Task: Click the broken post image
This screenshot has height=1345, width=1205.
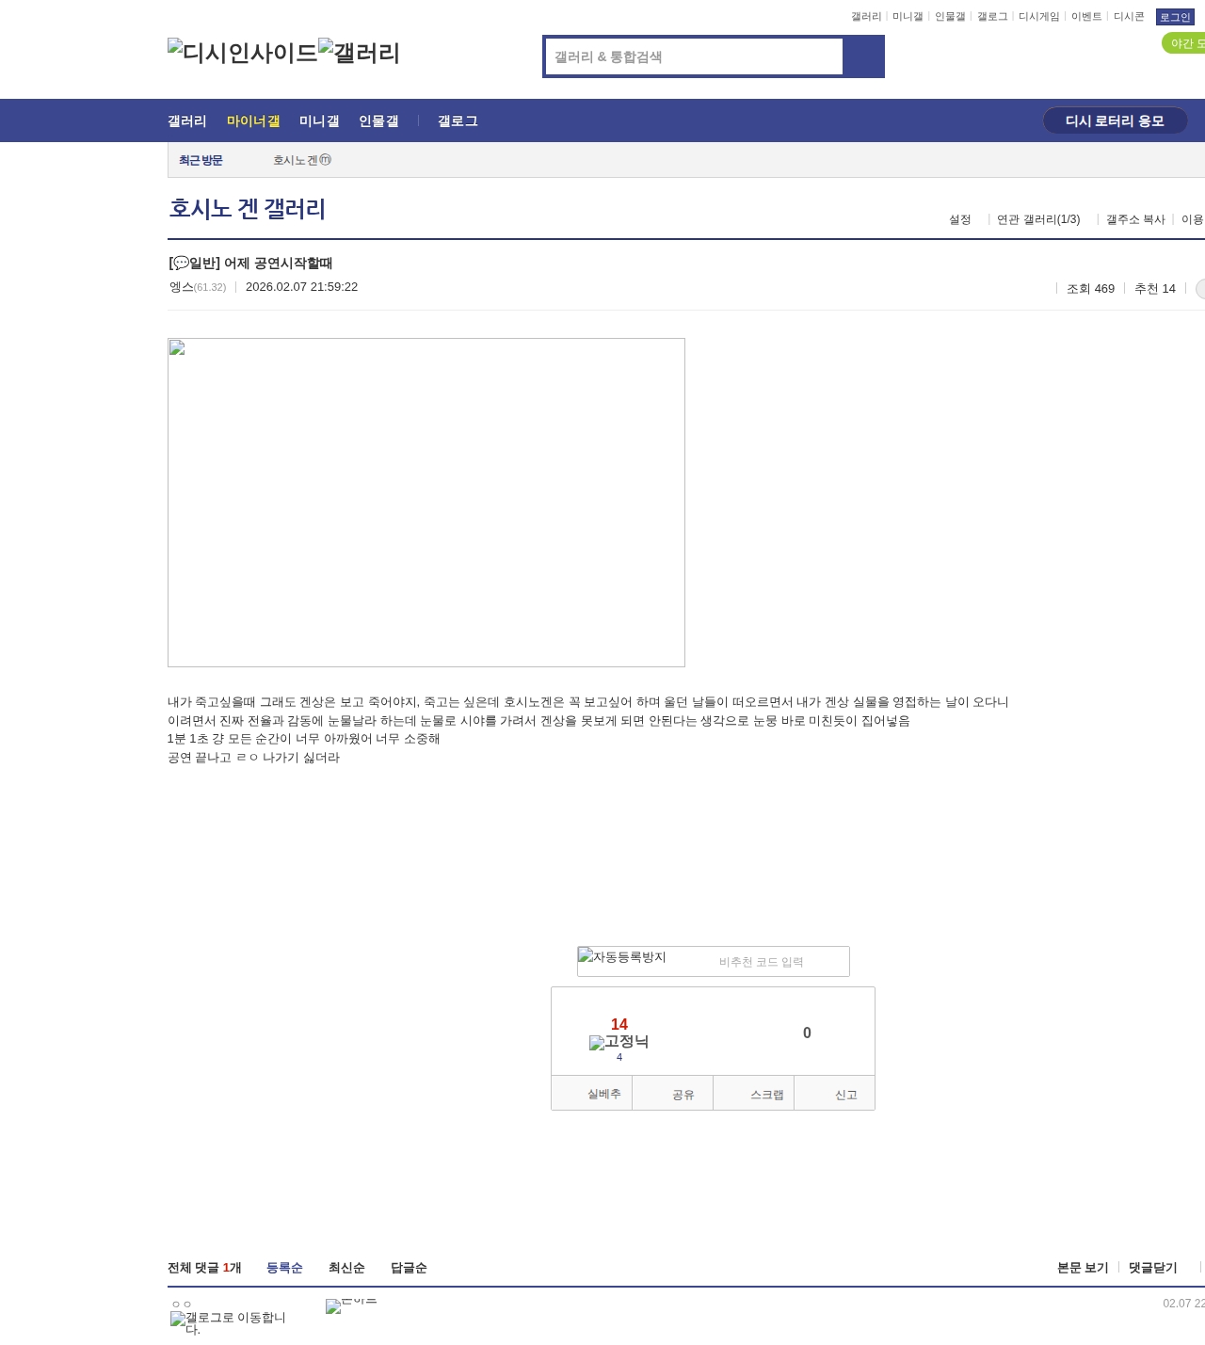Action: pyautogui.click(x=426, y=503)
